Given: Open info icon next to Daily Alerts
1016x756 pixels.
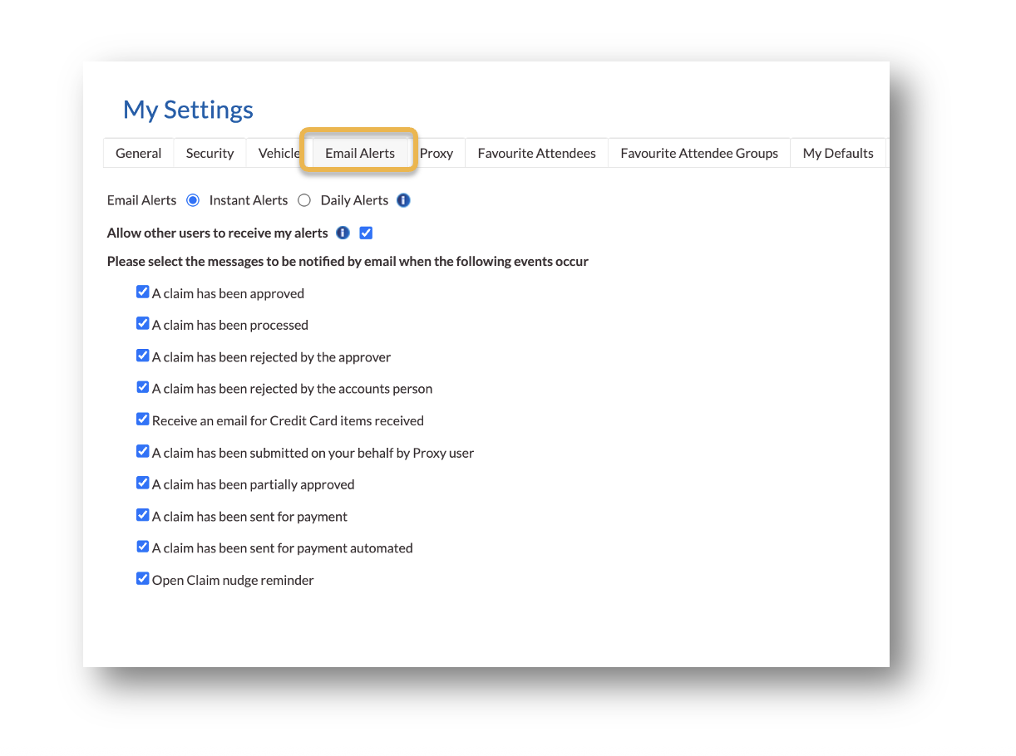Looking at the screenshot, I should pyautogui.click(x=403, y=200).
